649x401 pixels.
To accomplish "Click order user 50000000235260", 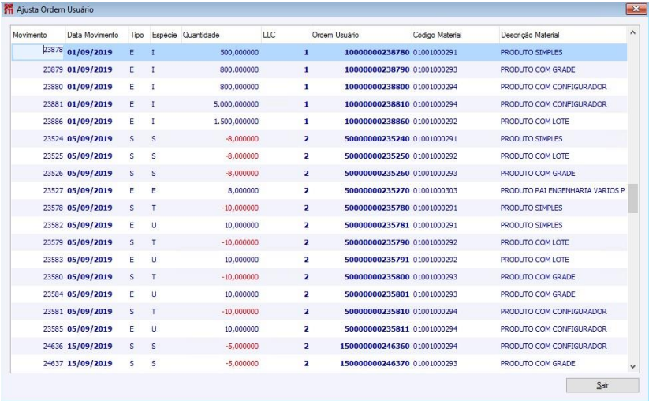I will tap(377, 173).
